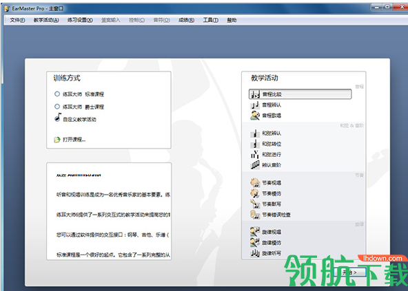Viewport: 408px width, 291px height.
Task: Click the 和弦 & 音阶 section header label
Action: (x=351, y=125)
